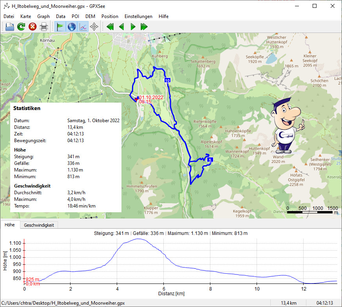The image size is (342, 307).
Task: Open the Karte menu
Action: tap(26, 16)
